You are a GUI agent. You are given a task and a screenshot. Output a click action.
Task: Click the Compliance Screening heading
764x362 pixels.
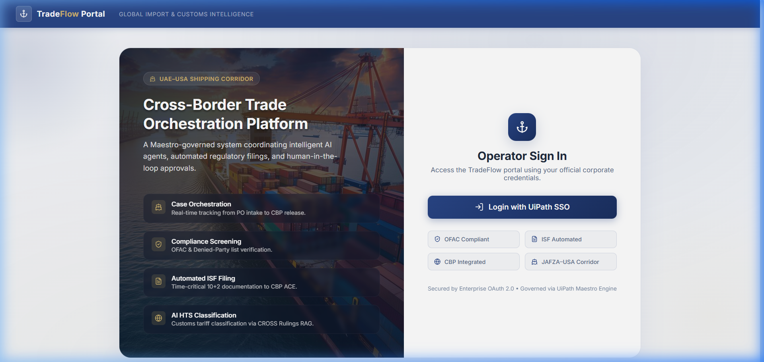tap(206, 241)
